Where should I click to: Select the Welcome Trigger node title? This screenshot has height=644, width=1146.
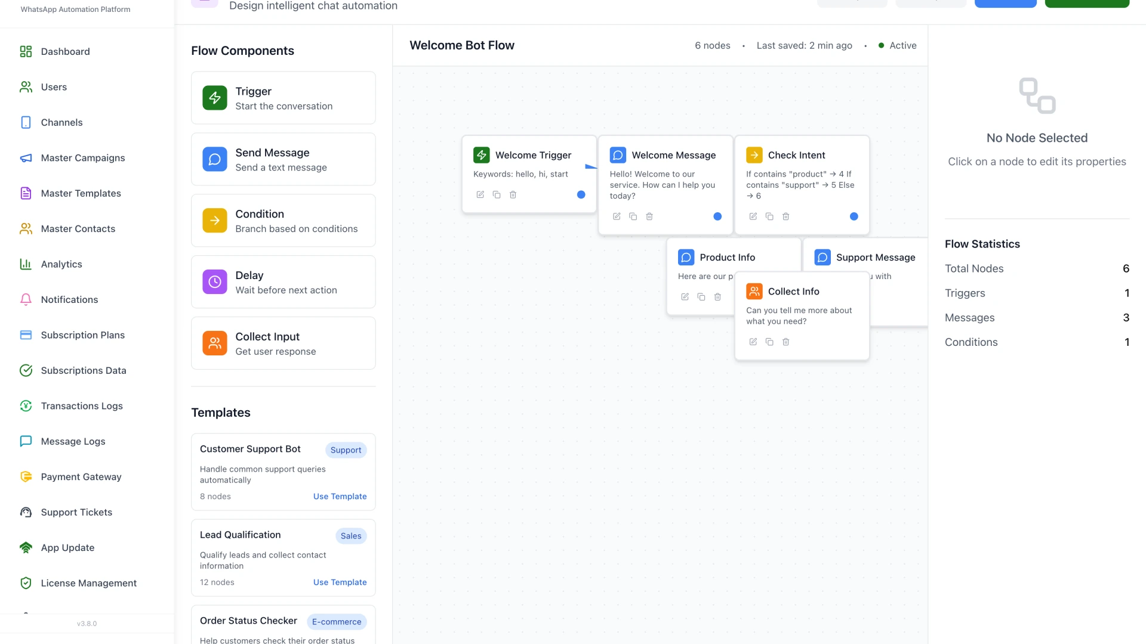point(534,155)
